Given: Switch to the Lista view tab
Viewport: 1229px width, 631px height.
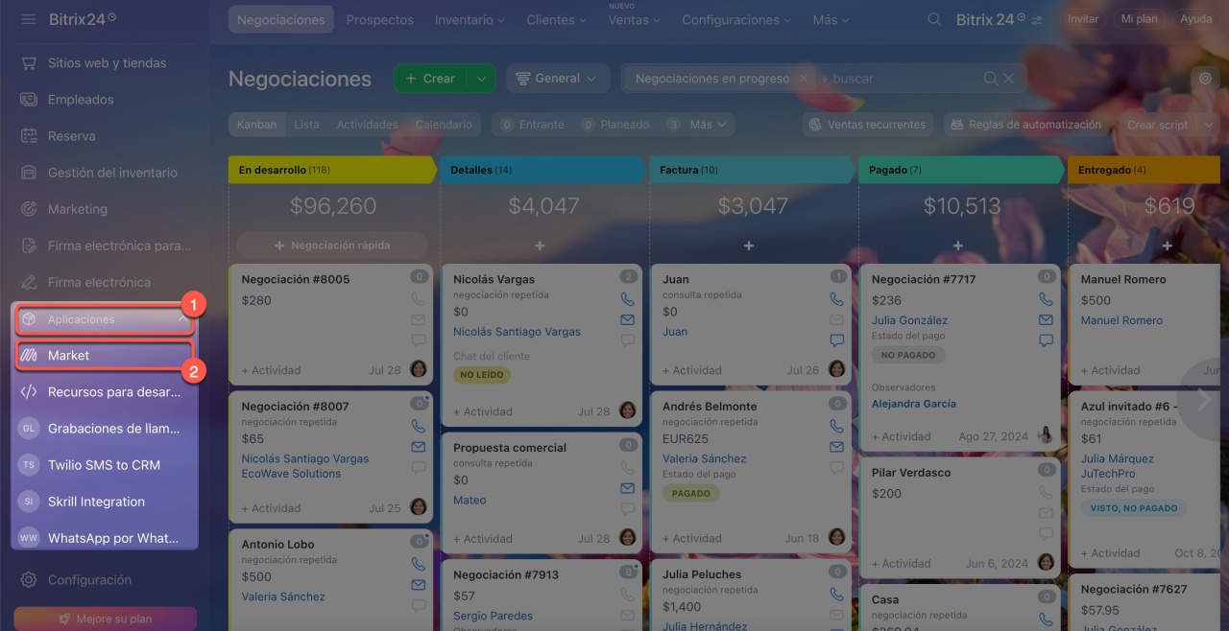Looking at the screenshot, I should (x=307, y=125).
